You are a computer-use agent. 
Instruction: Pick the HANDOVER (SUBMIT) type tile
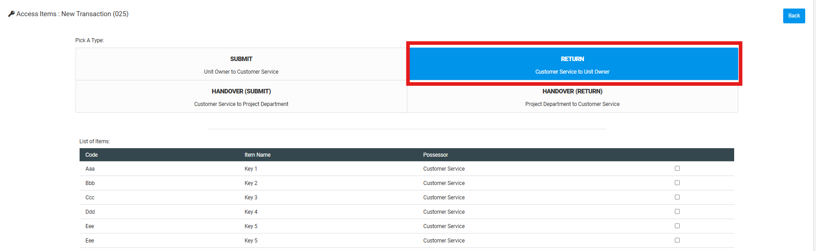coord(241,97)
